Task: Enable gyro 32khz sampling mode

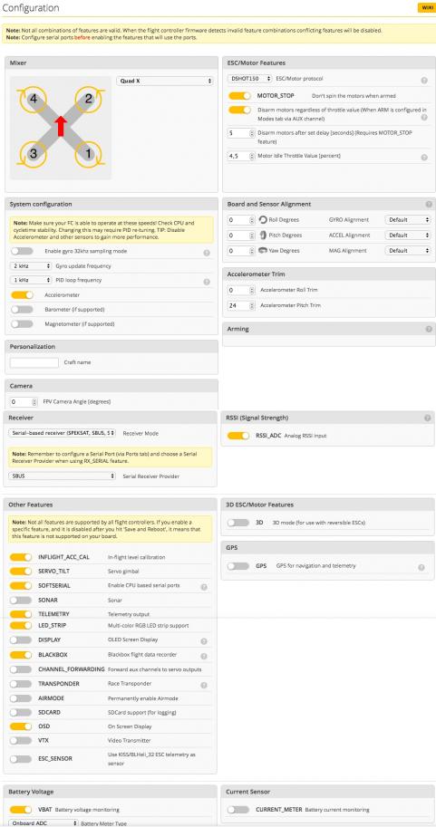Action: pos(22,251)
